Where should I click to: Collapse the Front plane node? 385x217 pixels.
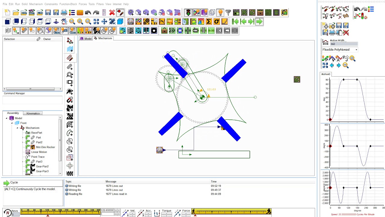tap(12, 123)
